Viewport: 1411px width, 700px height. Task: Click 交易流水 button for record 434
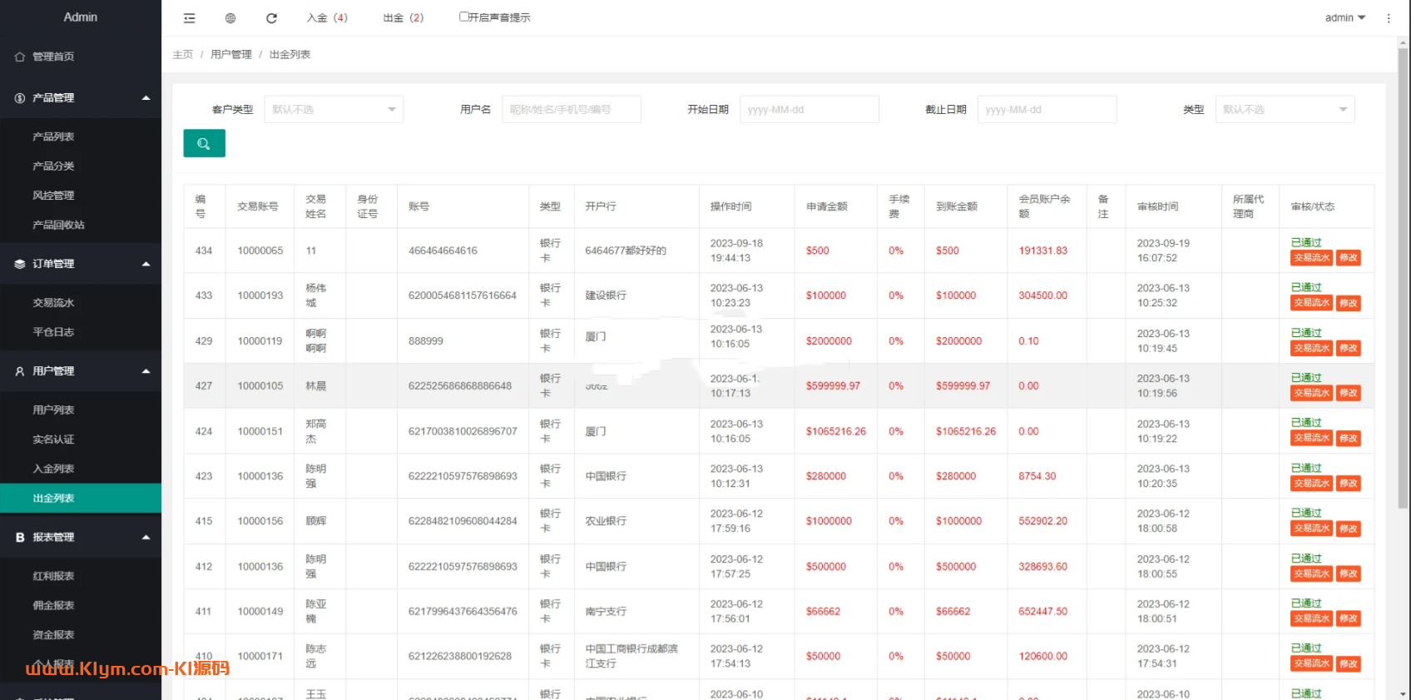point(1311,258)
